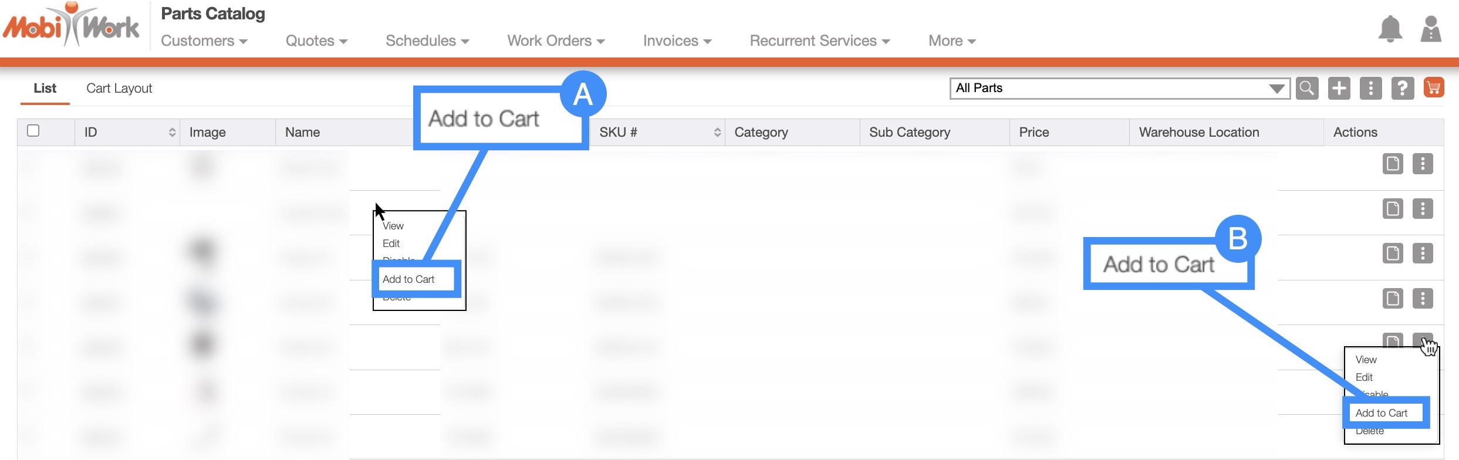Click the MobiWork logo

[71, 26]
